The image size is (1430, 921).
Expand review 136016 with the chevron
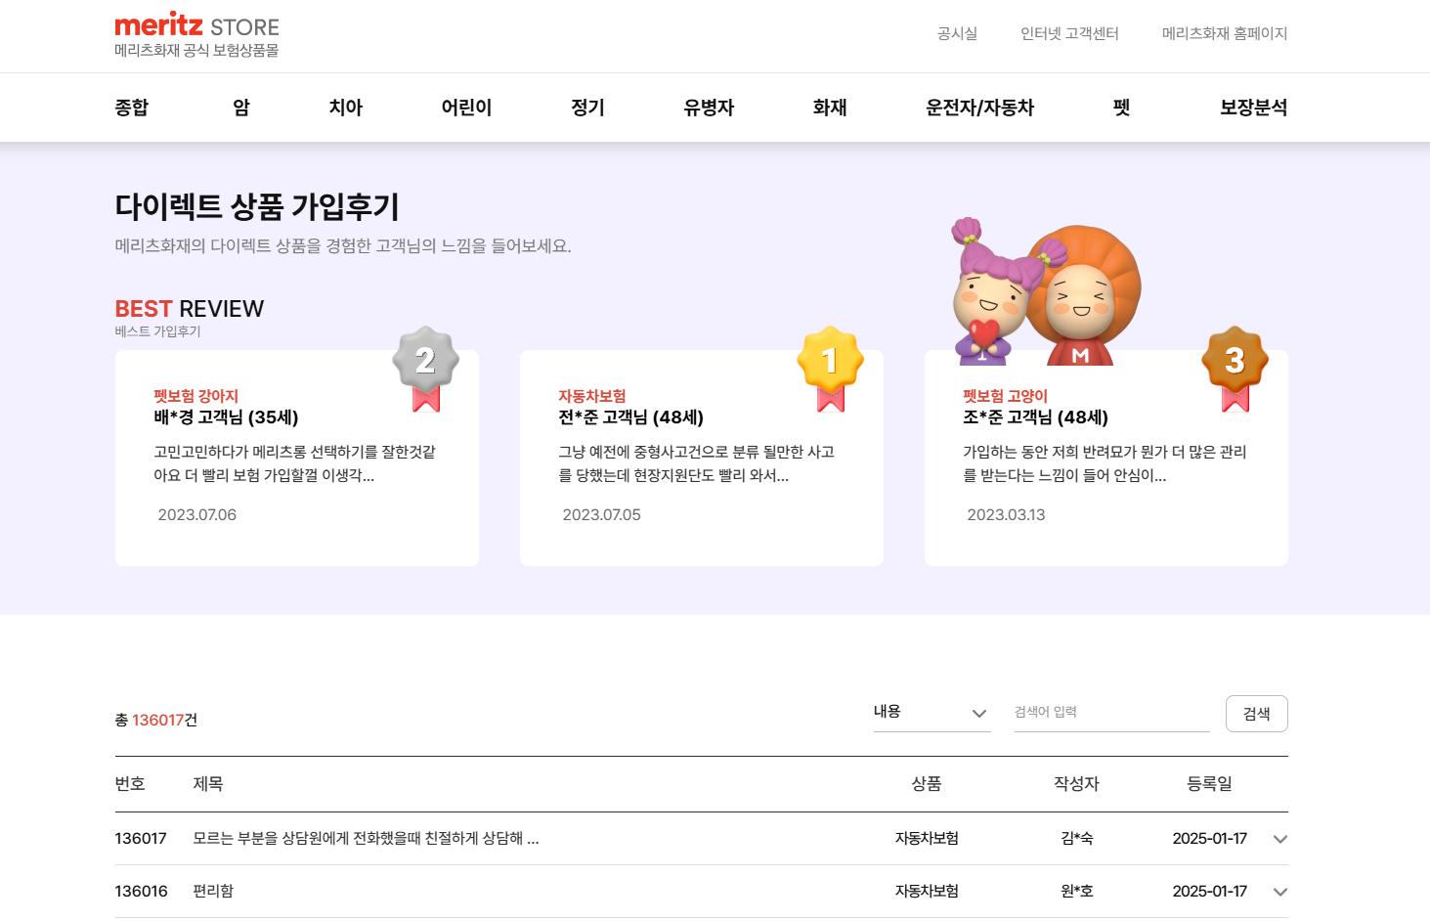[x=1280, y=892]
